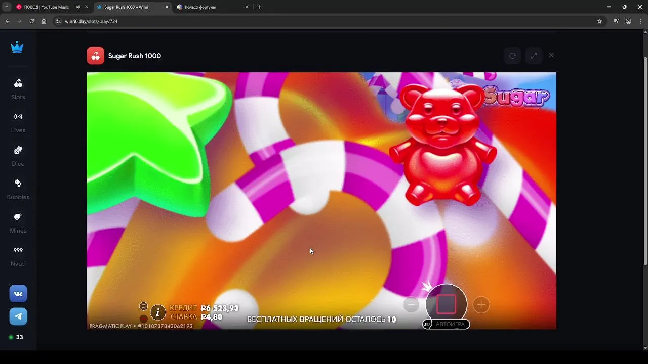Click the address bar URL field
This screenshot has width=648, height=364.
329,21
